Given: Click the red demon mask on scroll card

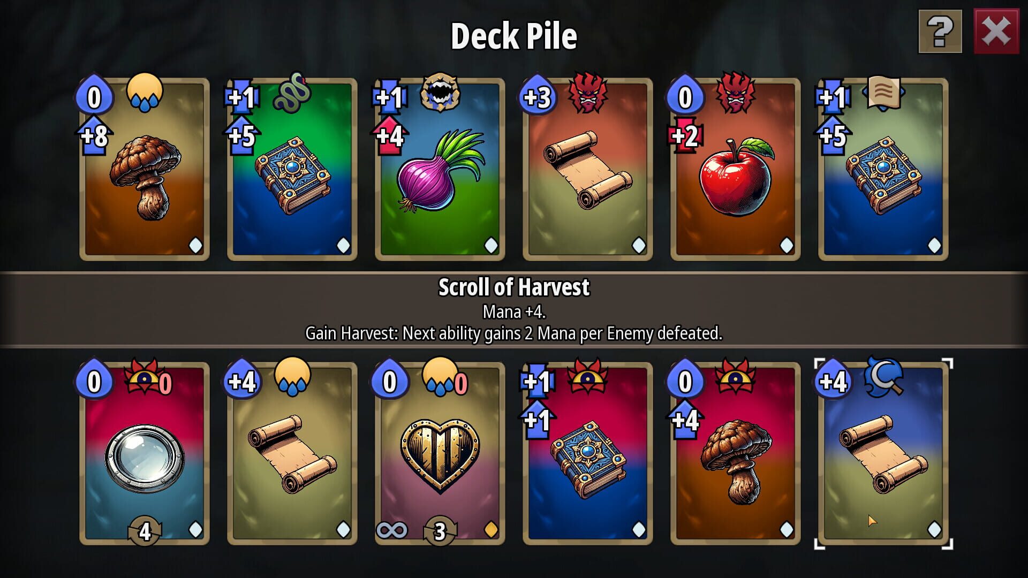Looking at the screenshot, I should click(587, 93).
